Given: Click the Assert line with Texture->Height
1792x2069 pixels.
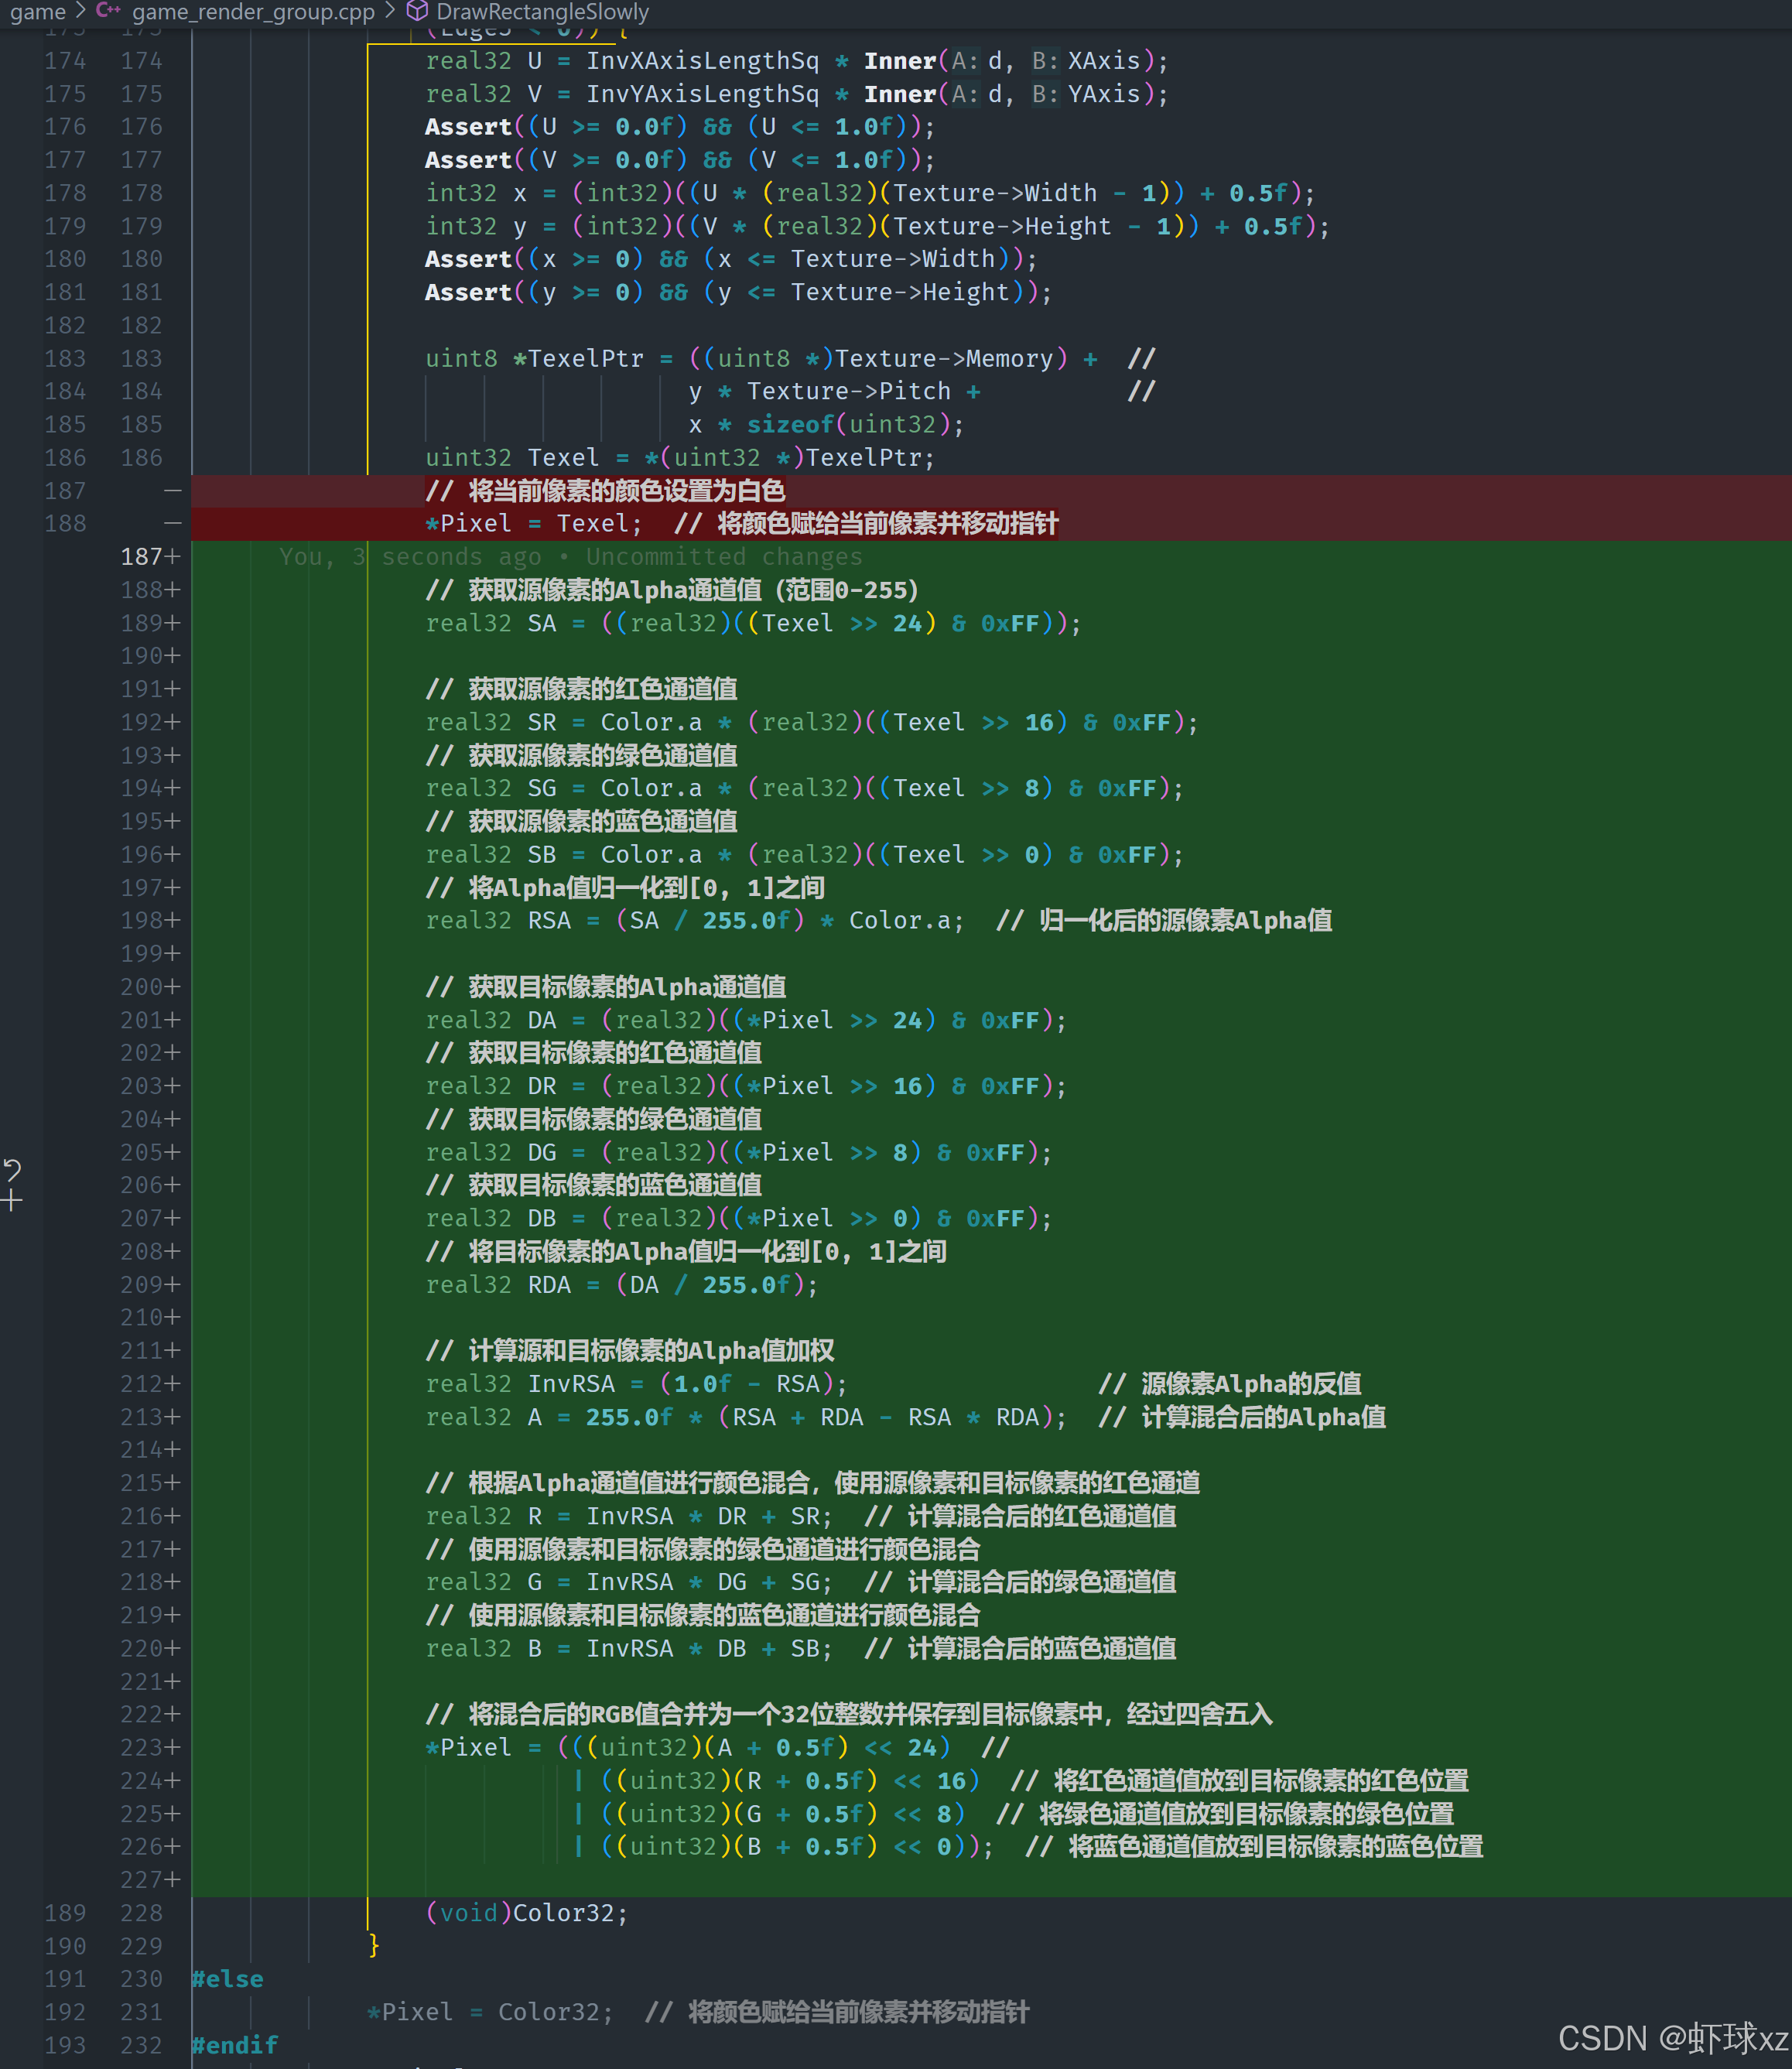Looking at the screenshot, I should click(738, 292).
